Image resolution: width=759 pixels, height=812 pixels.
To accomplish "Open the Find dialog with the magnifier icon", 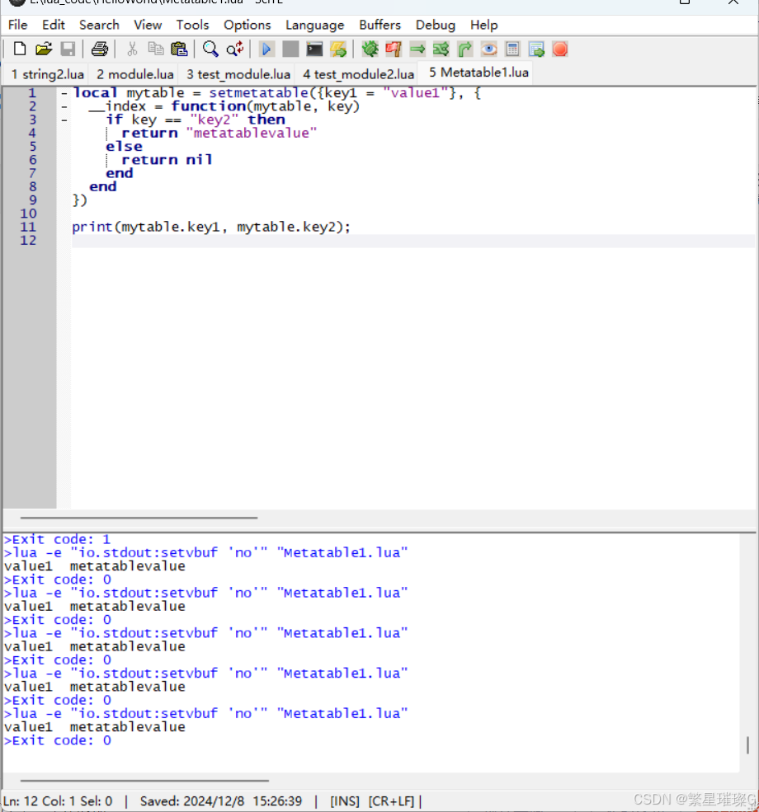I will (210, 49).
